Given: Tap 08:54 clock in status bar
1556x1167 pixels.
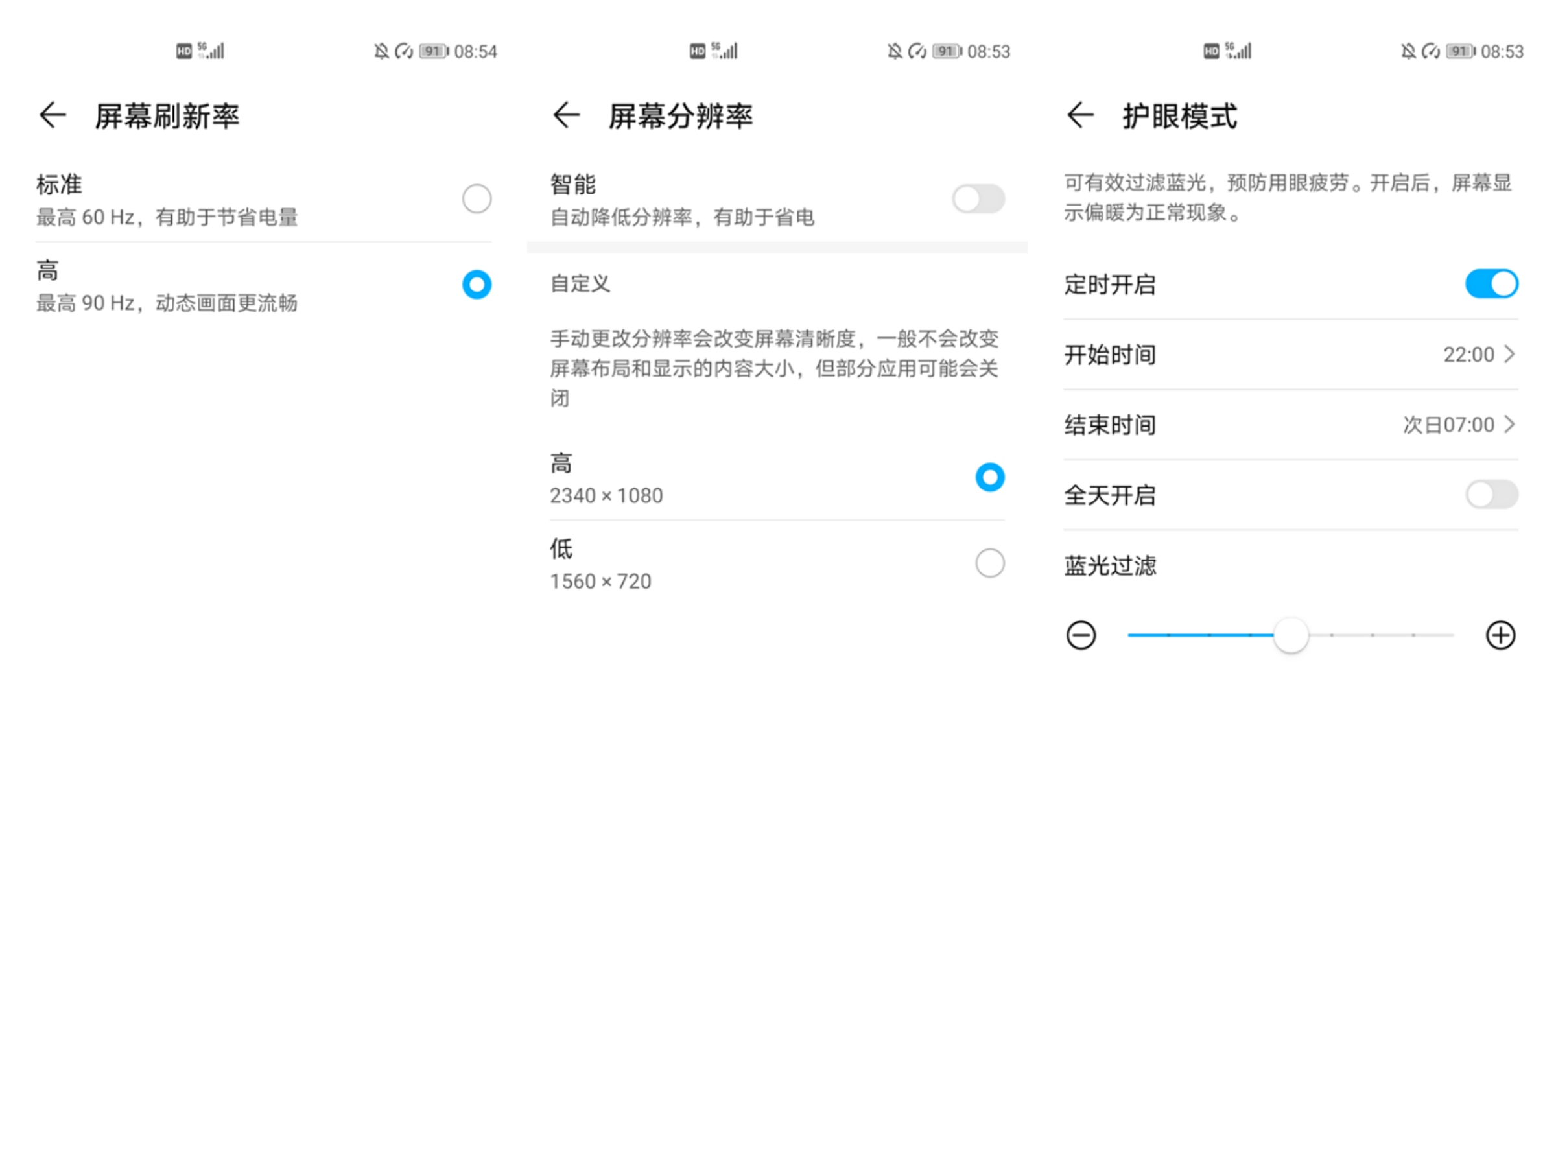Looking at the screenshot, I should pyautogui.click(x=475, y=52).
